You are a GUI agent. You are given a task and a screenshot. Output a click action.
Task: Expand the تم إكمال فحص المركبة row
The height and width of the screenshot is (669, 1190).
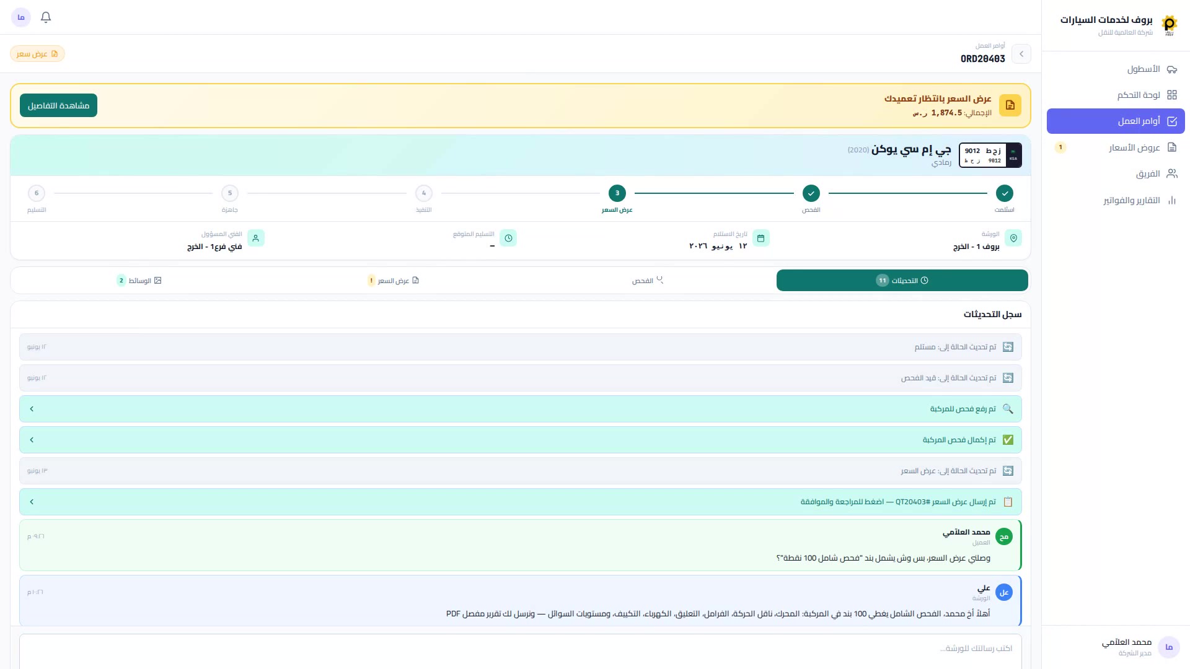(521, 440)
